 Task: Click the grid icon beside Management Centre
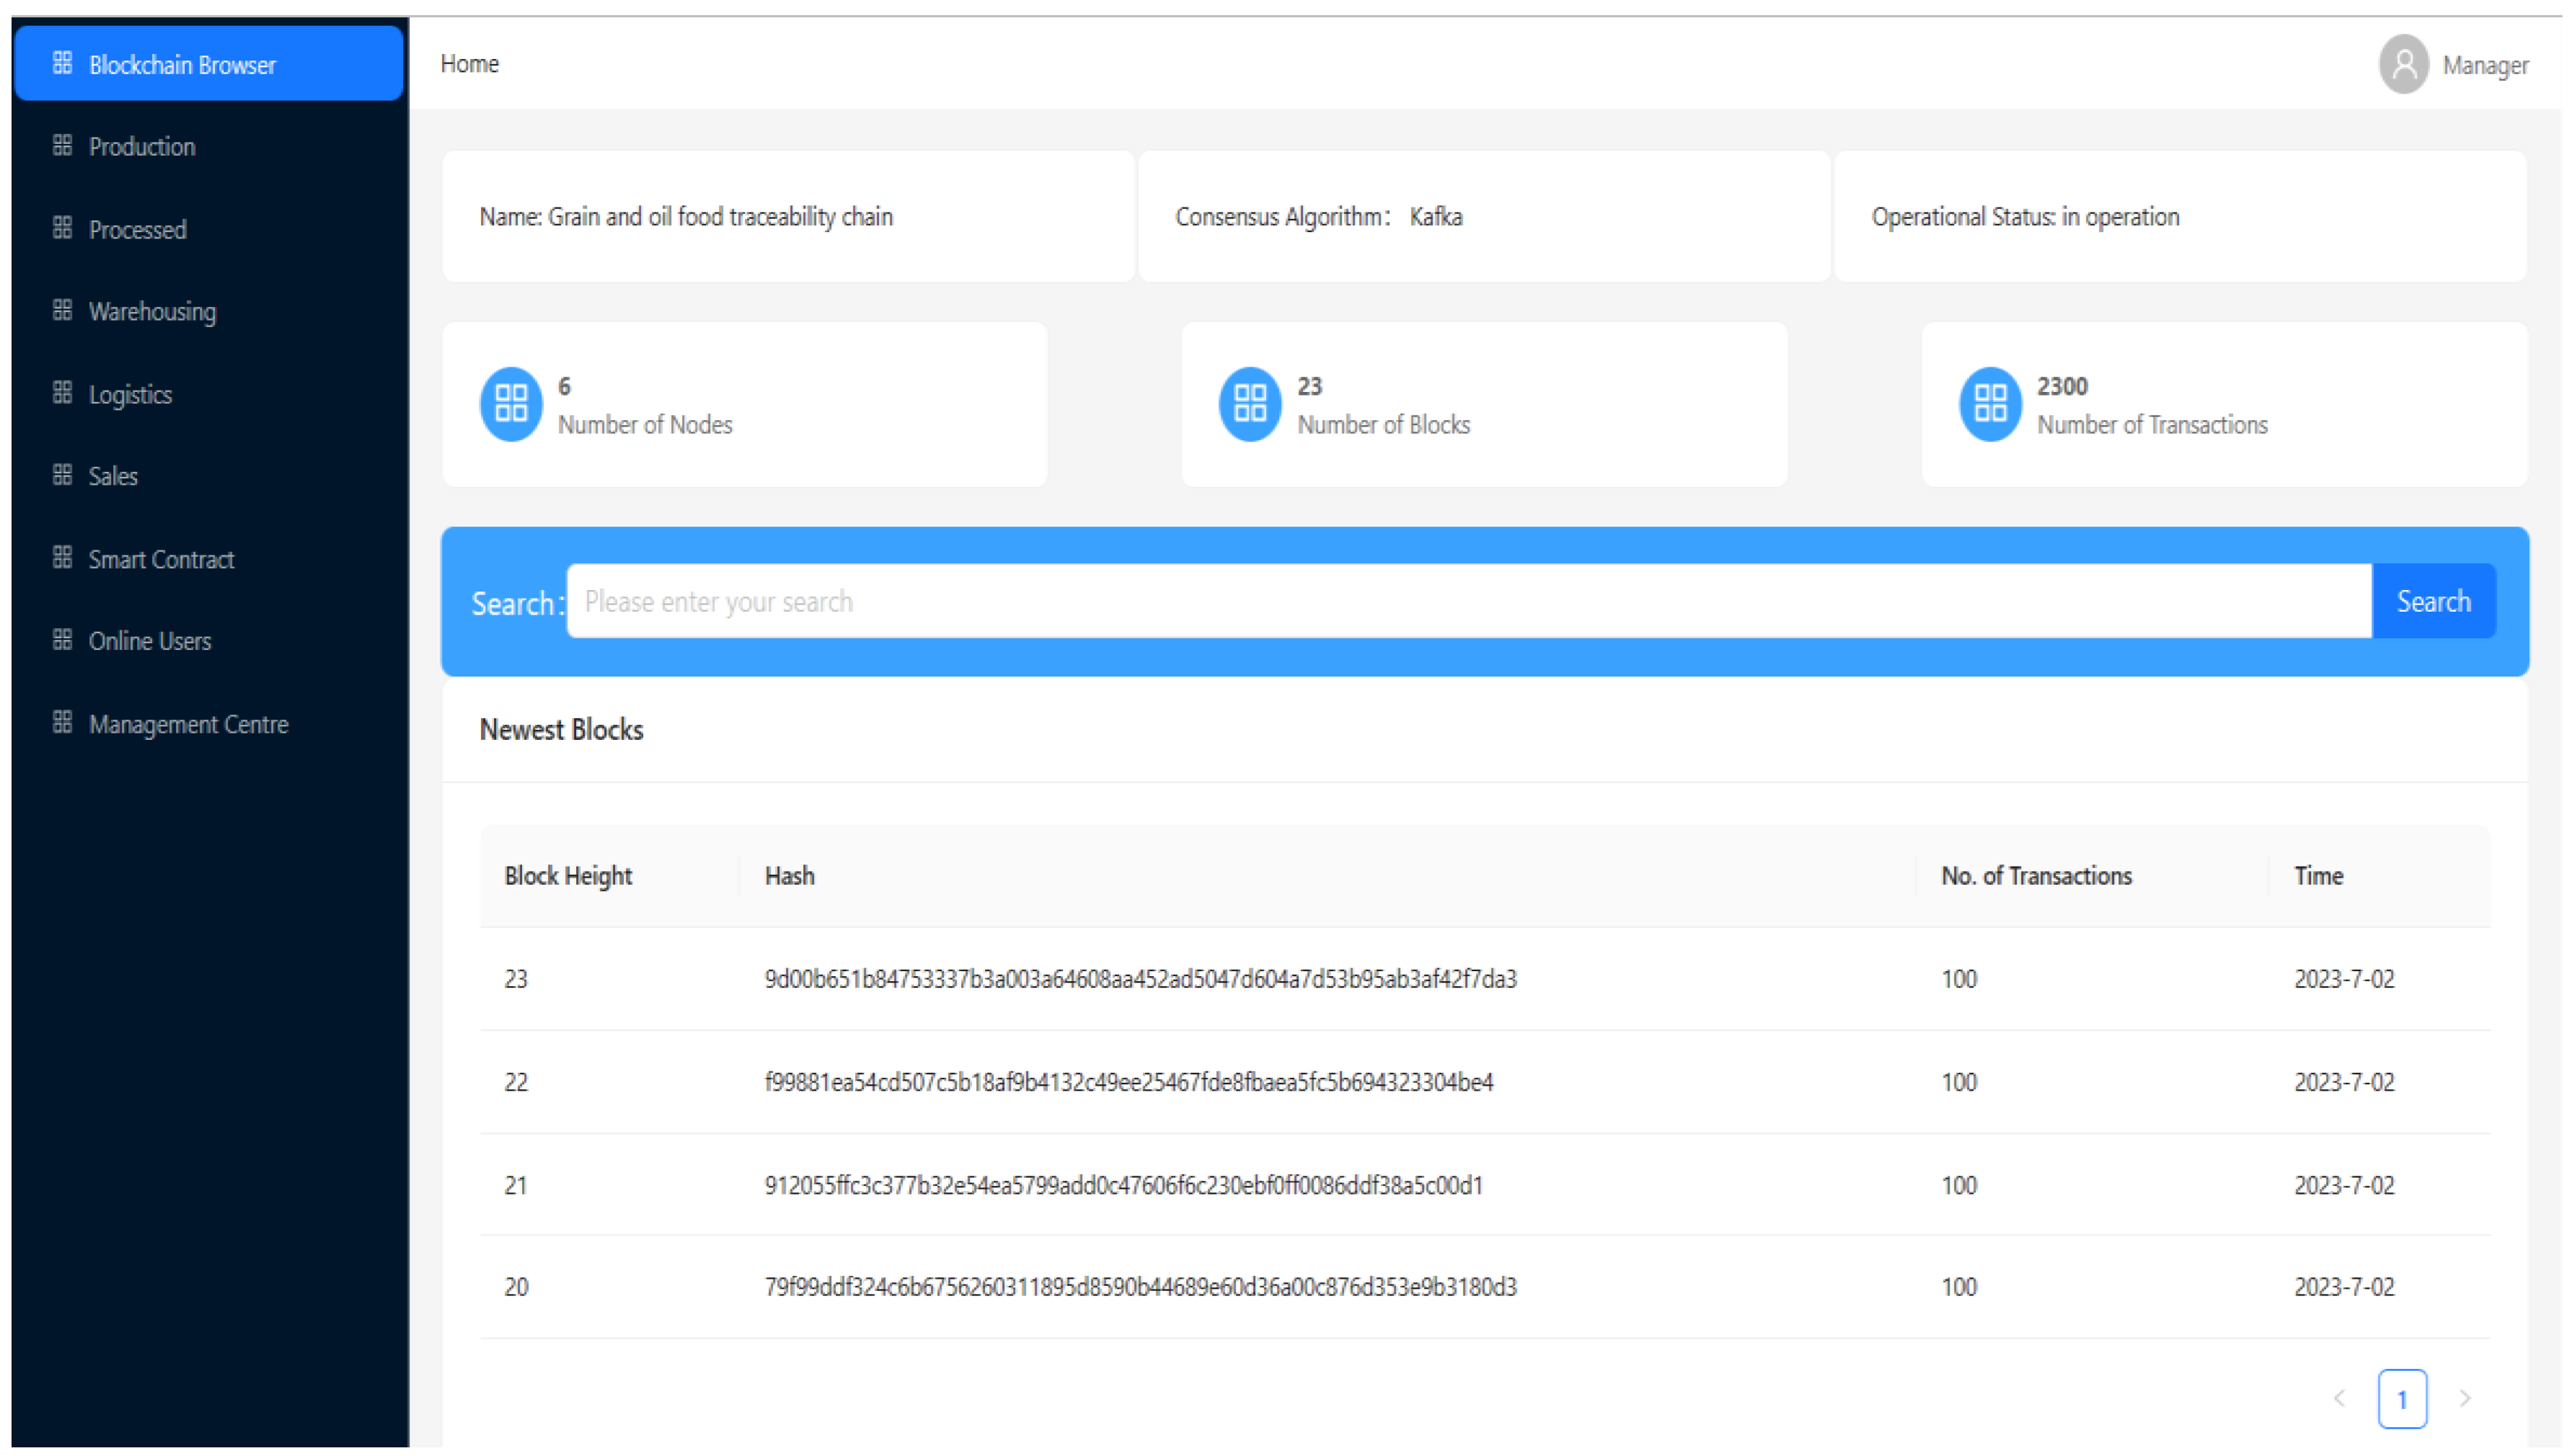62,723
